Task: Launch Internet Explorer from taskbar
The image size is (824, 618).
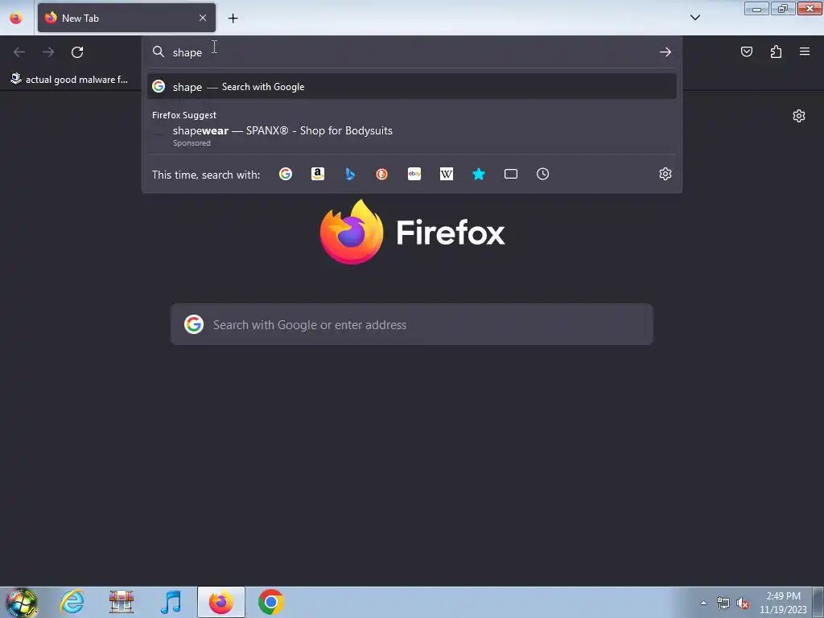Action: coord(72,602)
